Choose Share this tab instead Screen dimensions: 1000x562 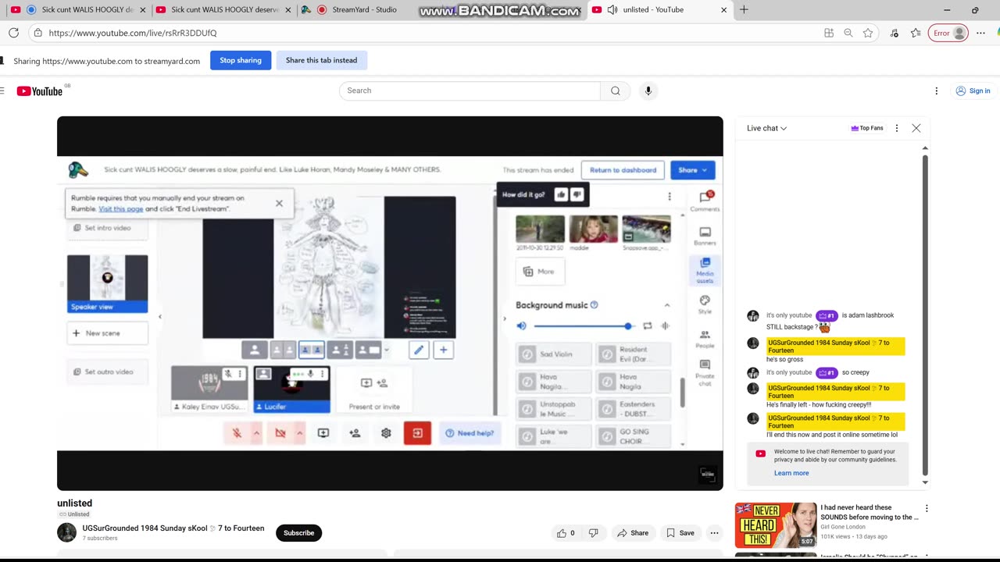[x=321, y=60]
